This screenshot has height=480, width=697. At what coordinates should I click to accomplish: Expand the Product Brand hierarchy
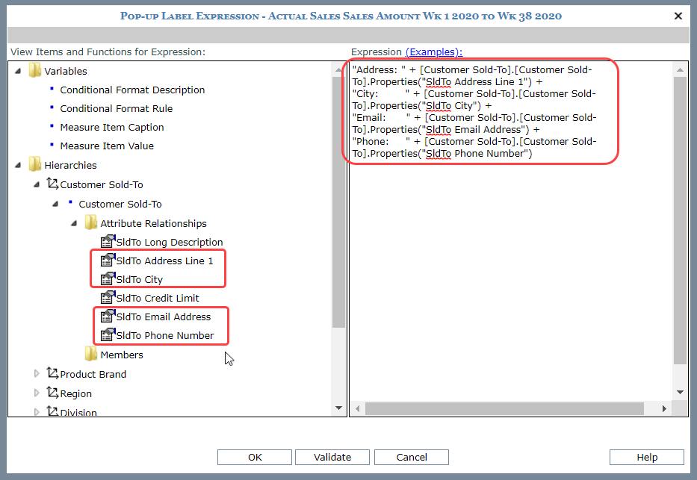[x=37, y=373]
